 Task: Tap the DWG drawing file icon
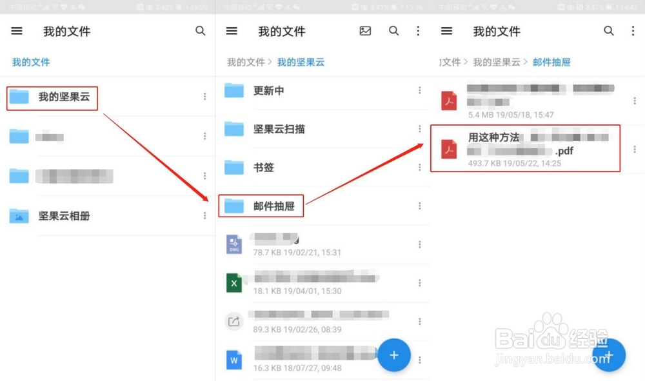(x=233, y=244)
